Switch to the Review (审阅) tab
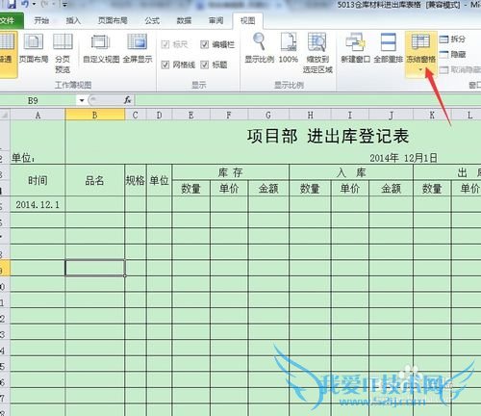The image size is (481, 416). click(216, 21)
